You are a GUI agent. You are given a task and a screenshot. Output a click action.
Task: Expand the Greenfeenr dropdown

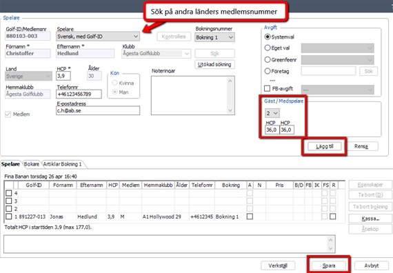pyautogui.click(x=337, y=60)
